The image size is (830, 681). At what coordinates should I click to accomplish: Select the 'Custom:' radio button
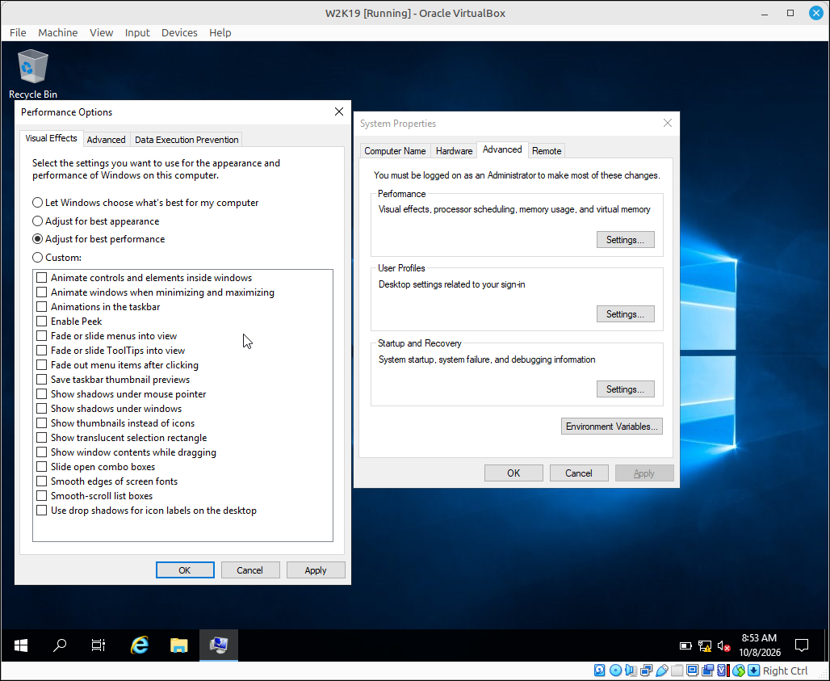[x=57, y=258]
